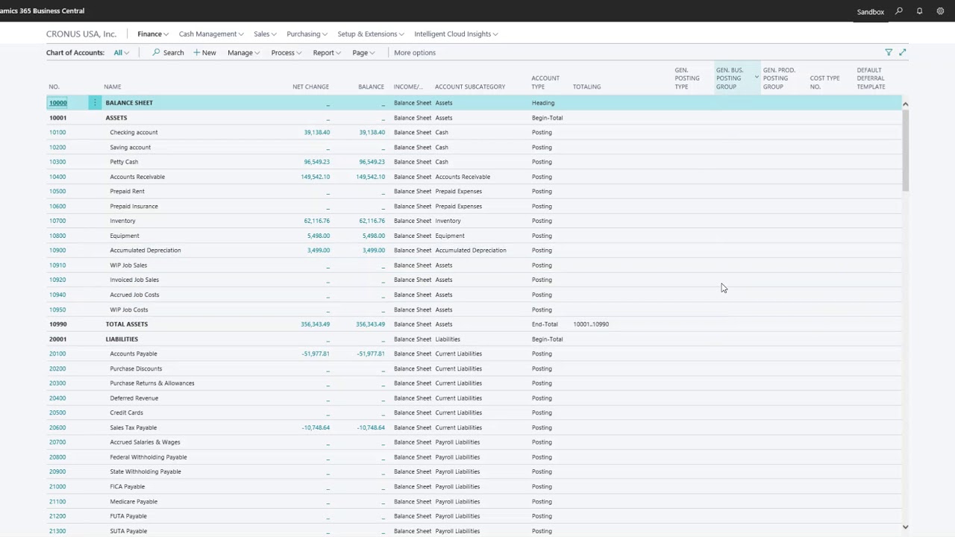Select the FICA Payable name cell
Image resolution: width=955 pixels, height=537 pixels.
[x=128, y=486]
